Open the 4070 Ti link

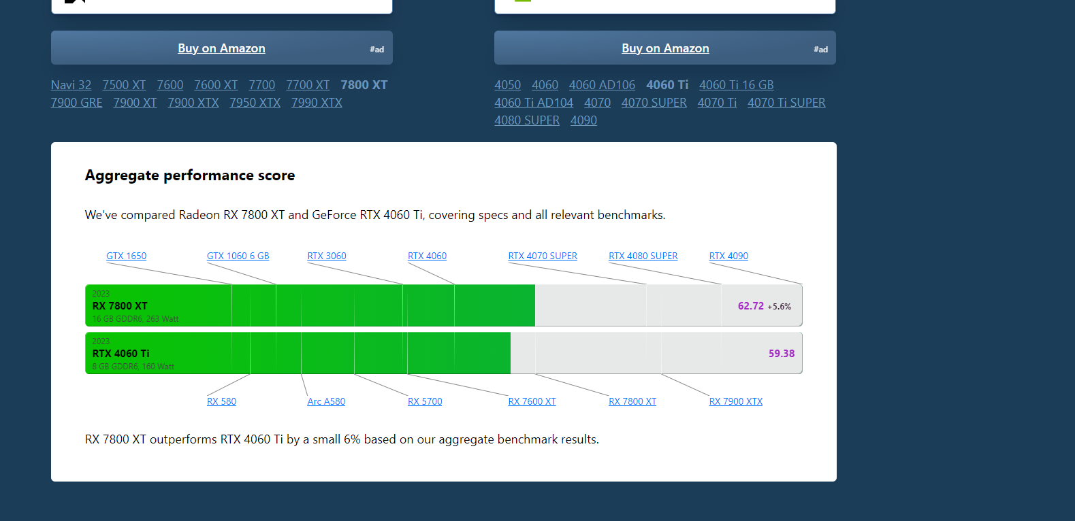point(718,103)
